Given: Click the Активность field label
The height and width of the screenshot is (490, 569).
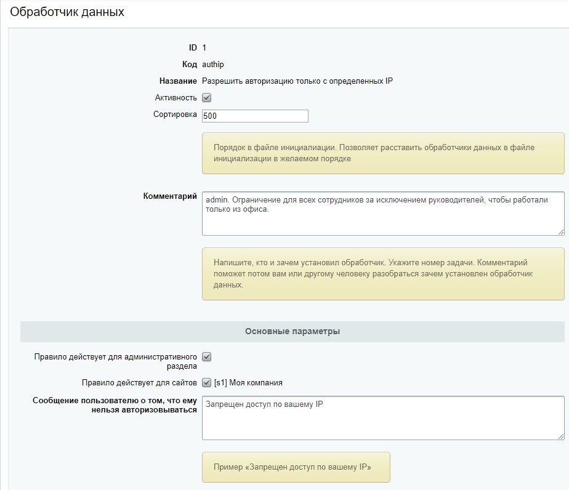Looking at the screenshot, I should 176,98.
